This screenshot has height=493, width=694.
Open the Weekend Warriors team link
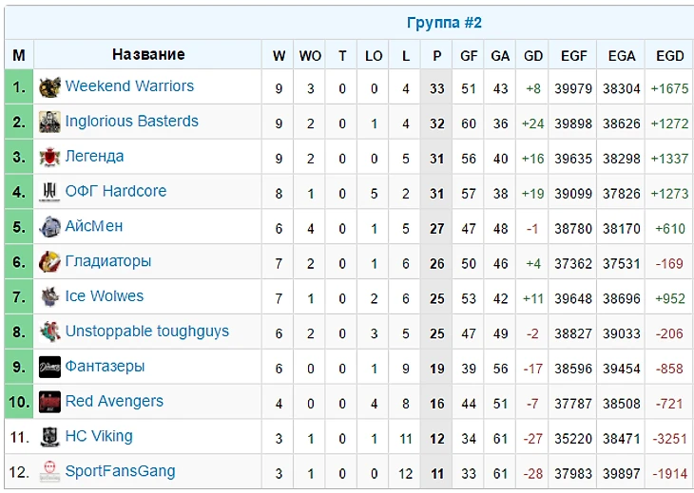point(129,86)
